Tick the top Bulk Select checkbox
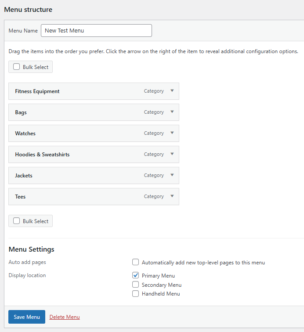 pos(17,67)
